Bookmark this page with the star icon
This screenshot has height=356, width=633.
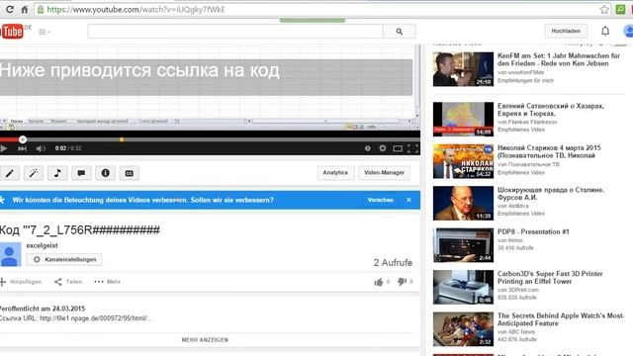(x=604, y=9)
